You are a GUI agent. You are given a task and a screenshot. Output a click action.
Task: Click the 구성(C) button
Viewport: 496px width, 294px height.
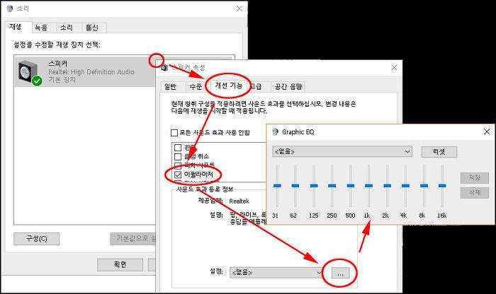(36, 239)
